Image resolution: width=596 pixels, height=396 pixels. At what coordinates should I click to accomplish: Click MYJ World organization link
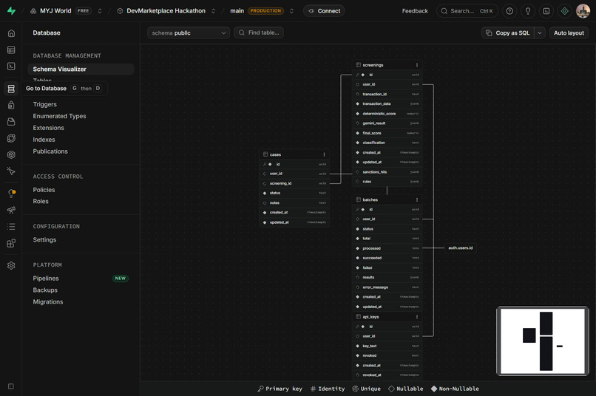55,11
